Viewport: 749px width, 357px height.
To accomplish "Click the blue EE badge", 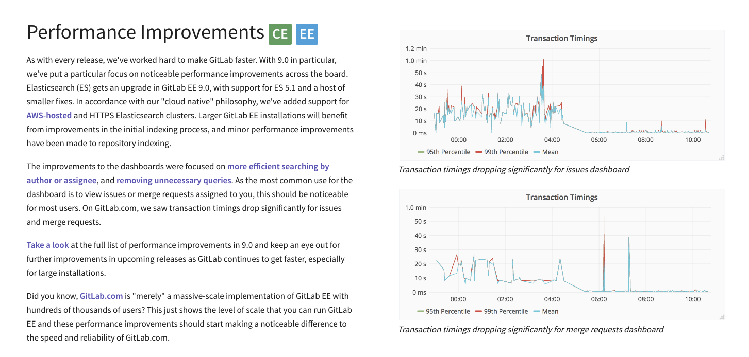I will click(x=307, y=34).
